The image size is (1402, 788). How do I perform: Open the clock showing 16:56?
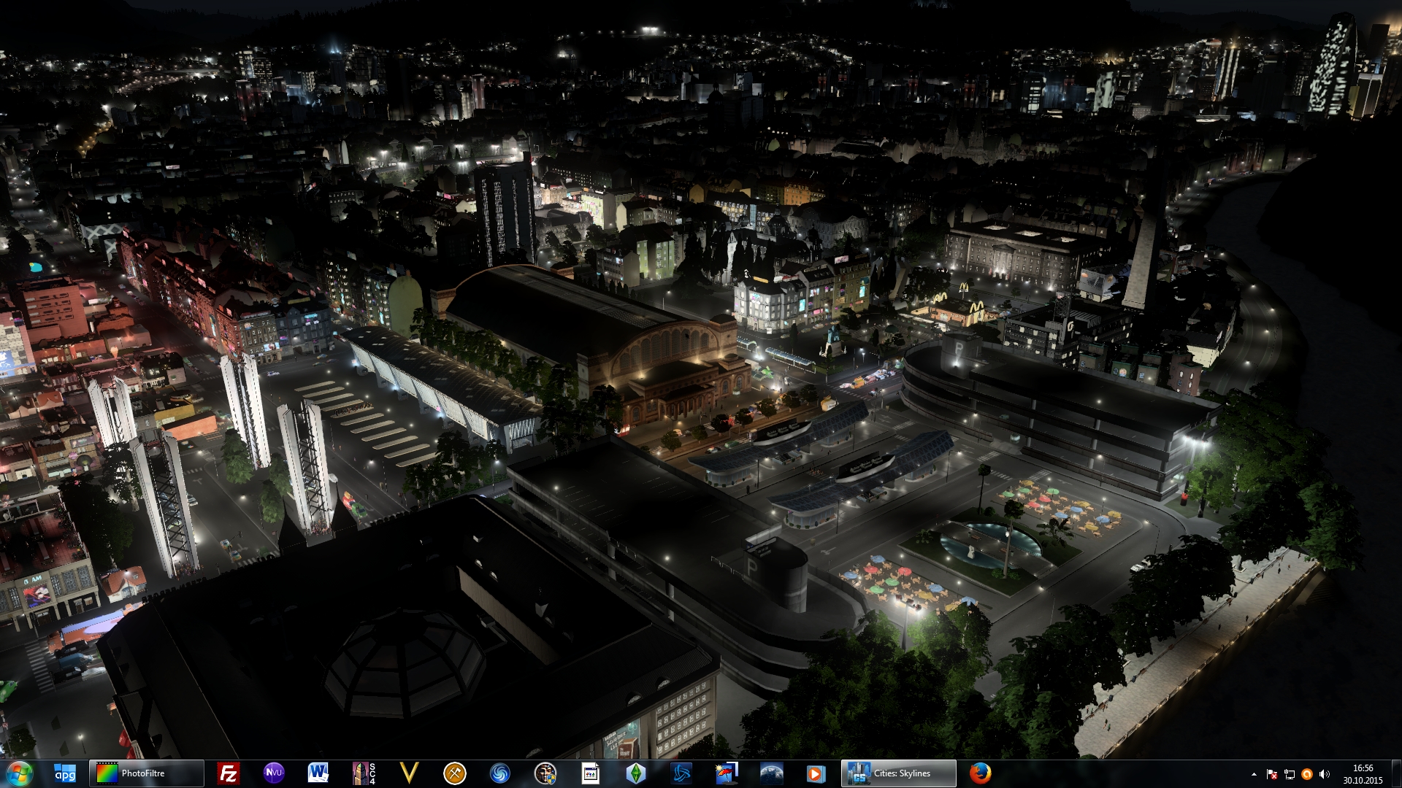[x=1363, y=774]
